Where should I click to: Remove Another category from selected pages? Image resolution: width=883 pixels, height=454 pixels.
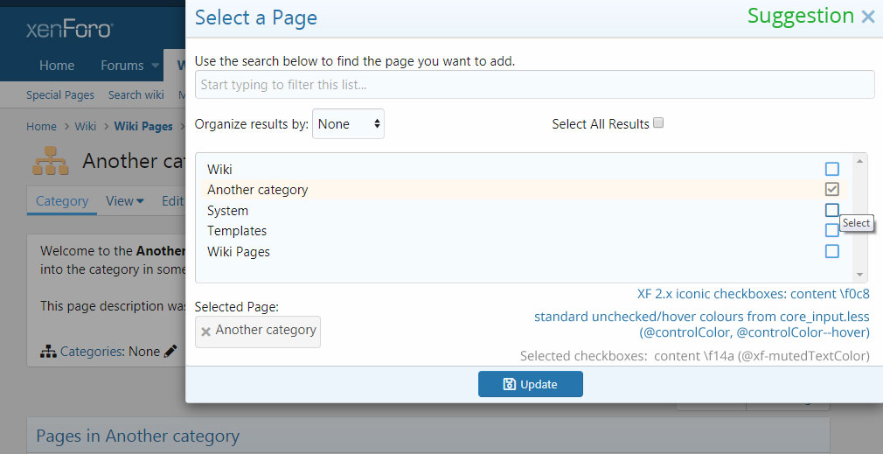pos(206,332)
